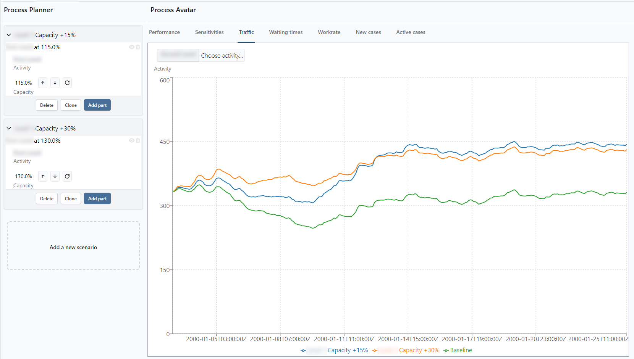Toggle eye visibility for the 130.0% part
The image size is (634, 359).
131,140
